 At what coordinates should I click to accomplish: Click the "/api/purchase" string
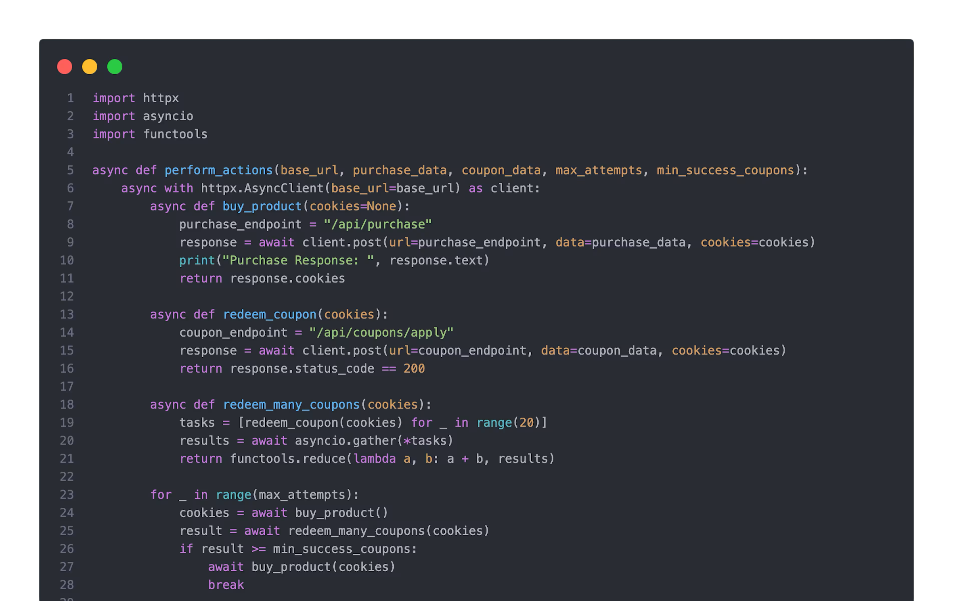click(378, 224)
